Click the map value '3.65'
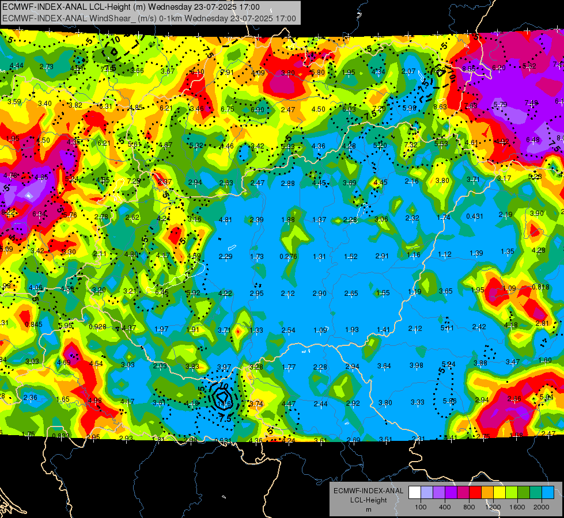The image size is (564, 518). point(446,291)
